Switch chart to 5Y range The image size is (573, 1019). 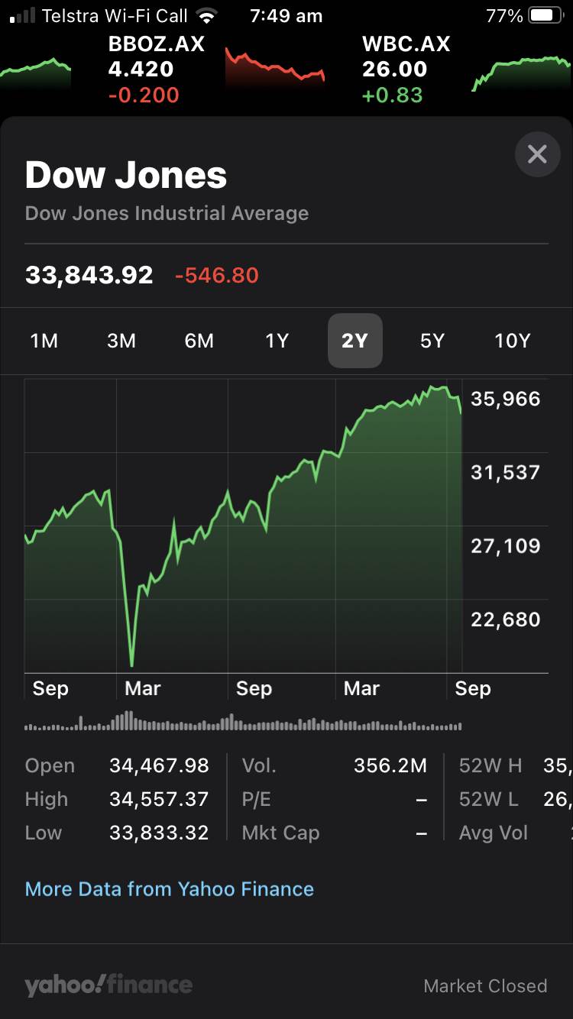(432, 341)
